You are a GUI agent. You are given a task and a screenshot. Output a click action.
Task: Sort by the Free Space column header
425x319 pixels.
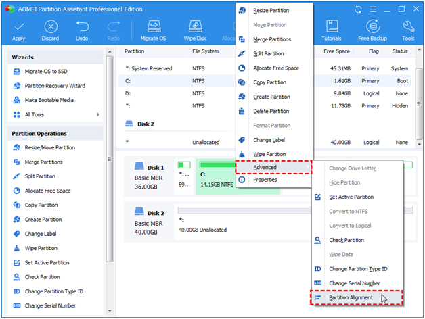point(337,51)
